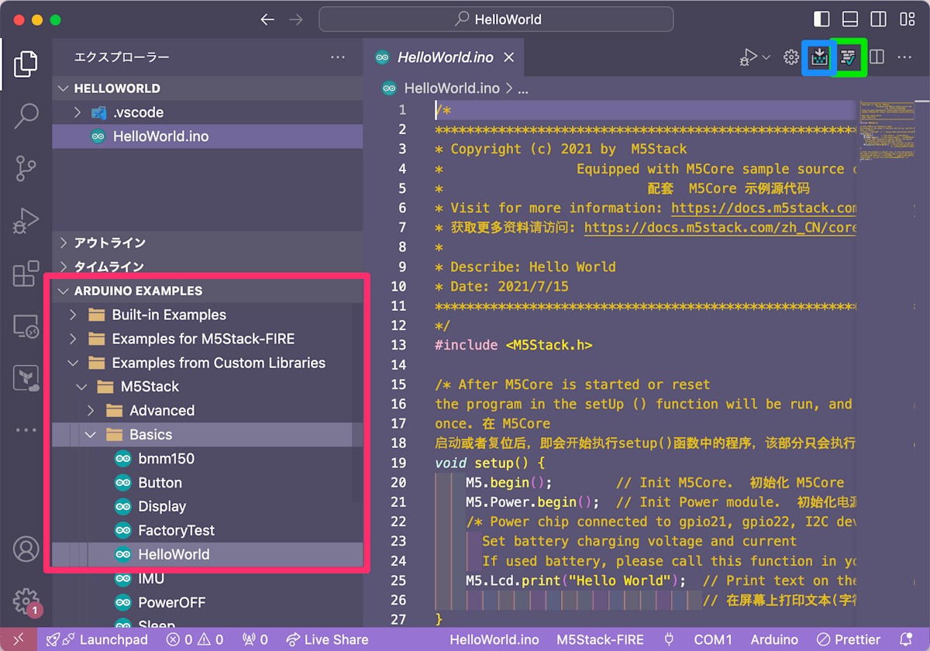Open the Source Control view
This screenshot has width=930, height=651.
[x=26, y=168]
